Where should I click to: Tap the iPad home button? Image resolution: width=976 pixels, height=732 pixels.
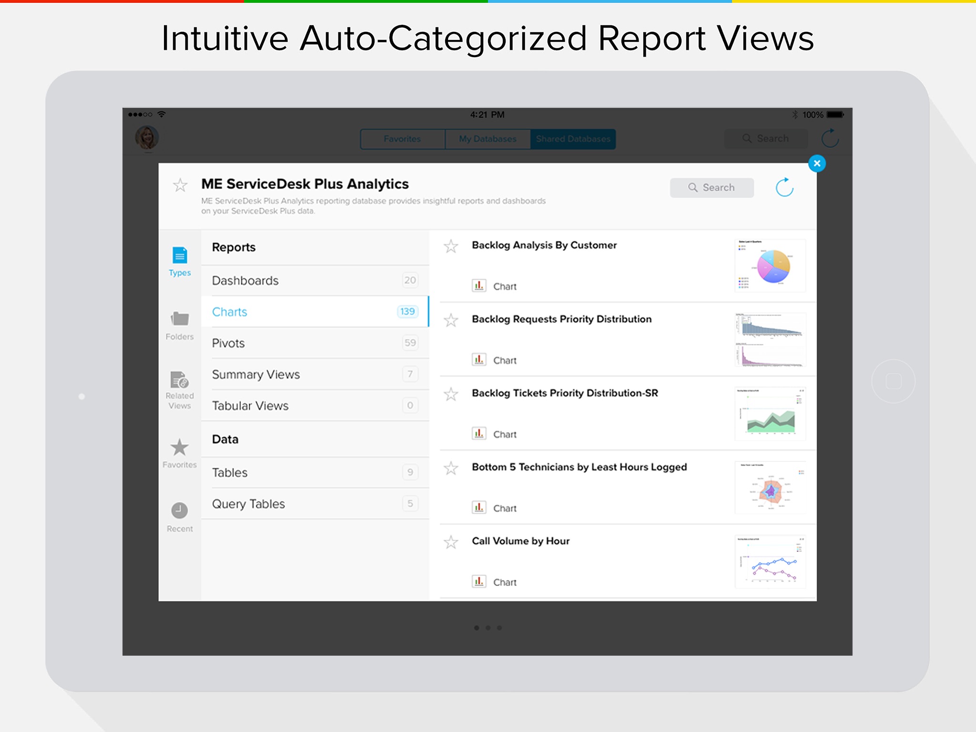tap(894, 381)
